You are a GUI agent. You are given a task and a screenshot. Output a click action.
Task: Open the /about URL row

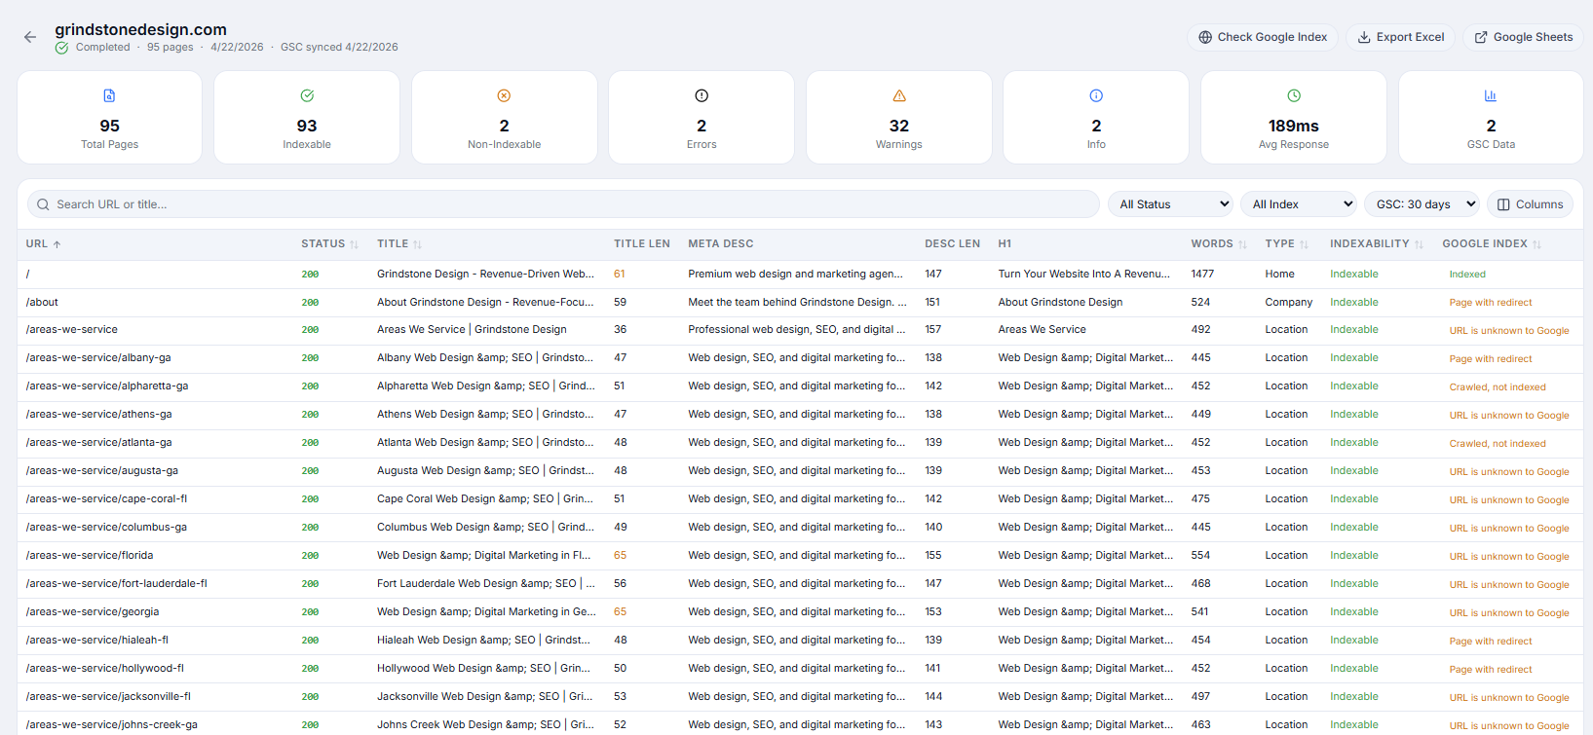coord(800,302)
